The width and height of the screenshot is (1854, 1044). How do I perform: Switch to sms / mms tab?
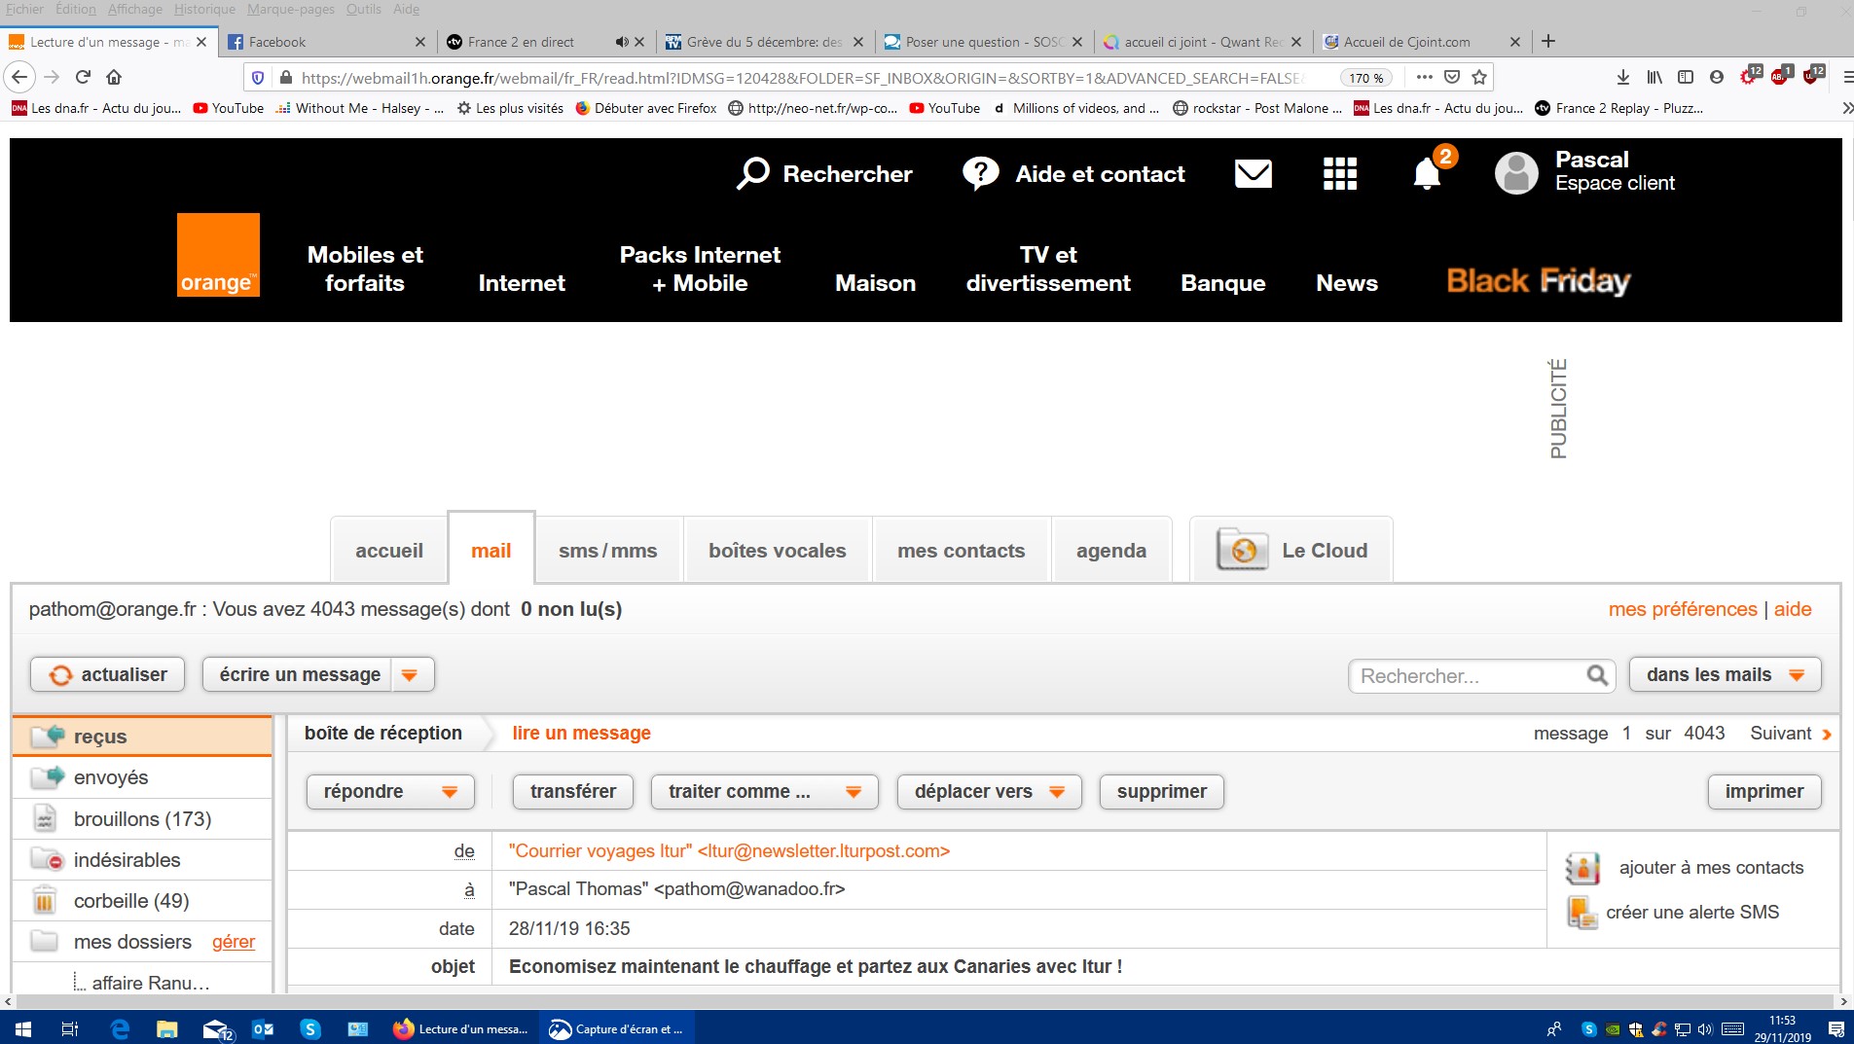point(608,551)
